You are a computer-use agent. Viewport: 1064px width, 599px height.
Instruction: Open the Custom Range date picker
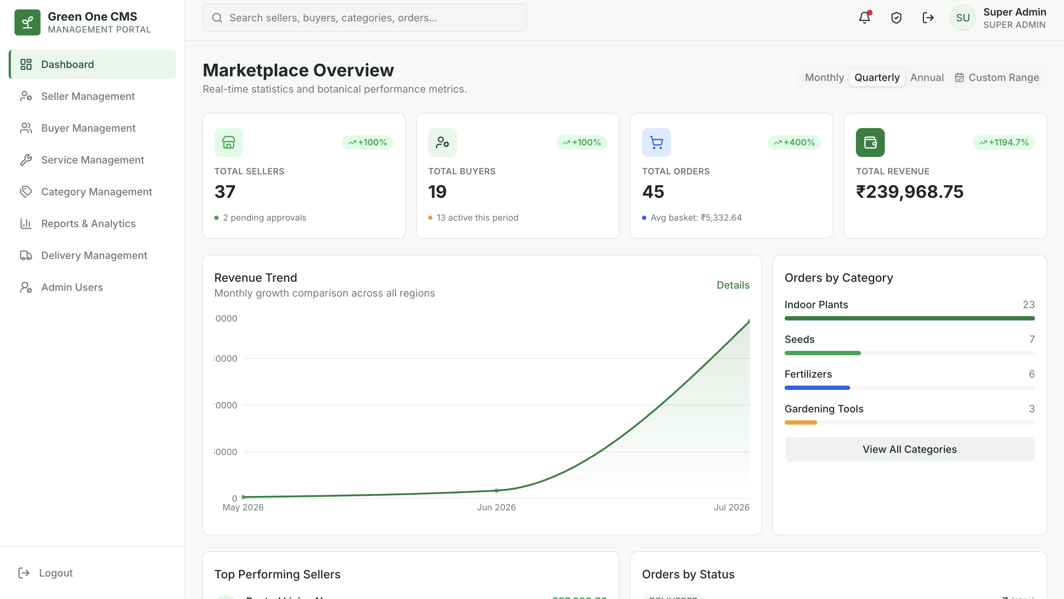point(997,78)
